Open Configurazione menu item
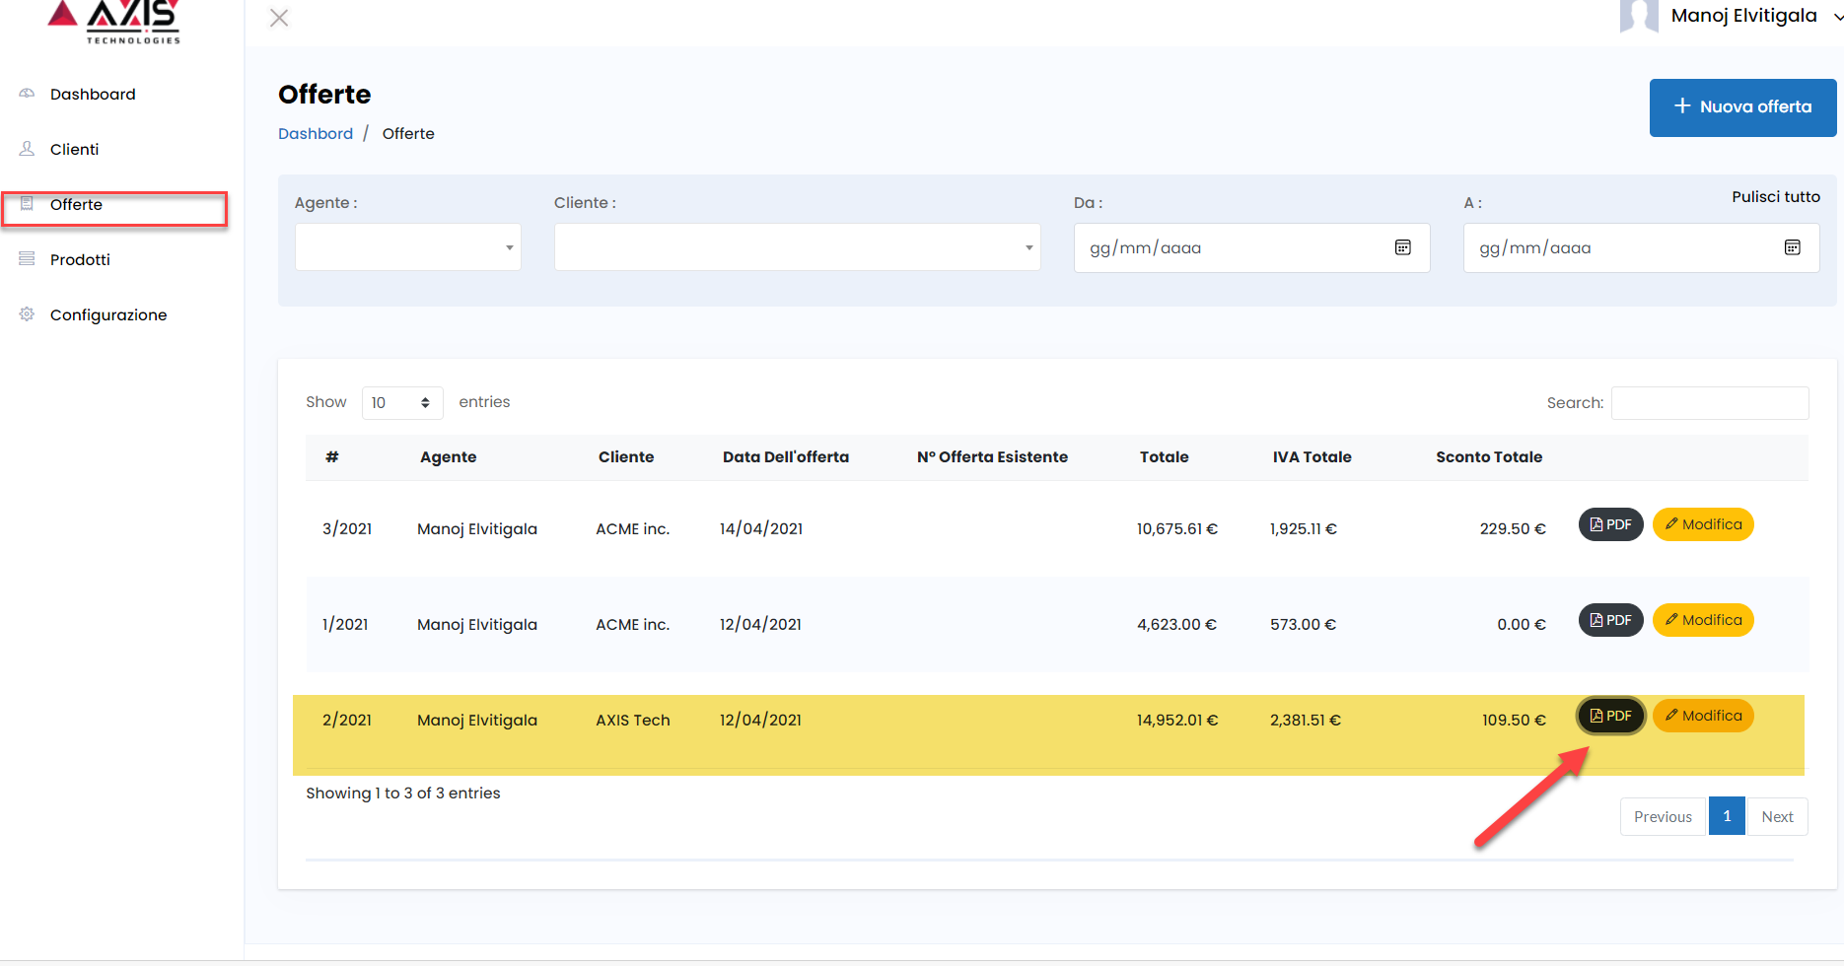The image size is (1844, 966). click(x=108, y=314)
